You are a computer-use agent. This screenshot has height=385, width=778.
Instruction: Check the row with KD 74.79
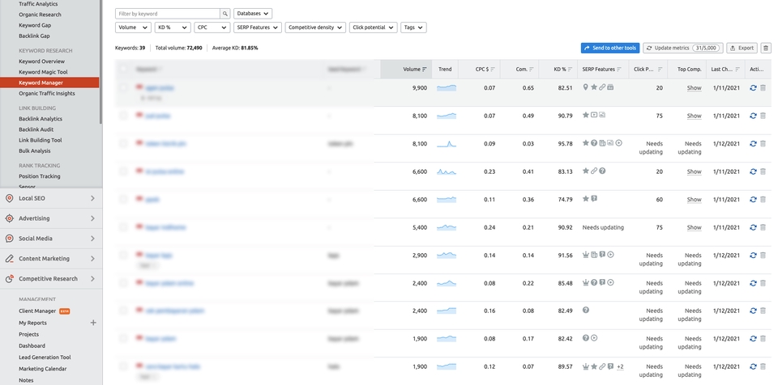pos(123,199)
